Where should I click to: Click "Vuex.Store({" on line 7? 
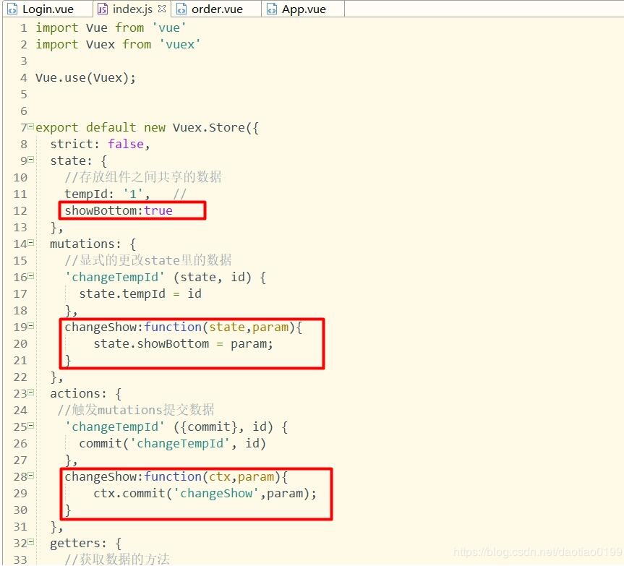point(215,128)
